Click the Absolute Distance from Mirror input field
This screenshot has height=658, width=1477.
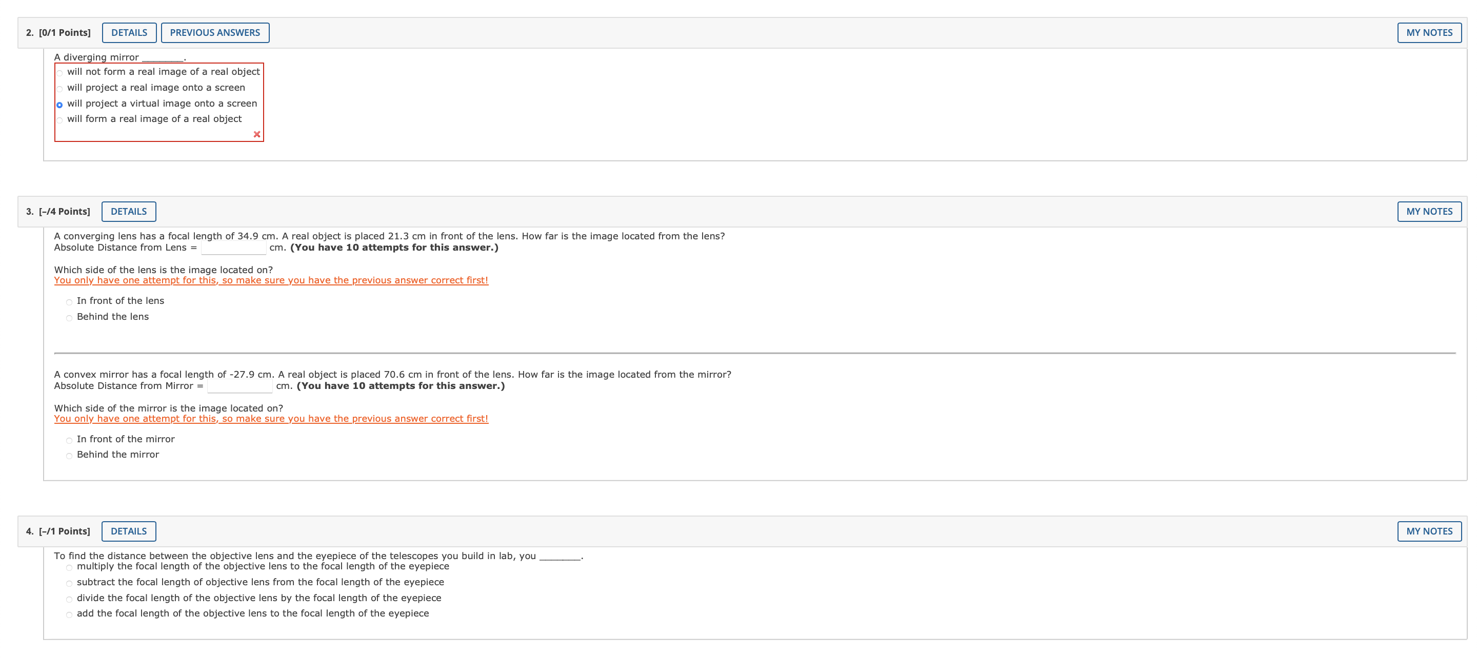coord(239,386)
